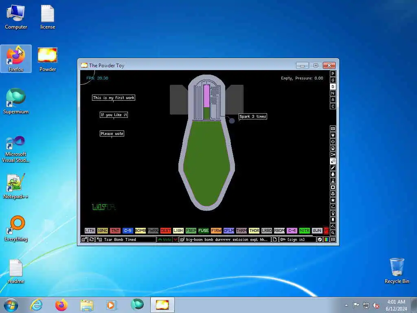Image resolution: width=417 pixels, height=313 pixels.
Task: Toggle the N Newtonian gravity option
Action: pyautogui.click(x=333, y=93)
